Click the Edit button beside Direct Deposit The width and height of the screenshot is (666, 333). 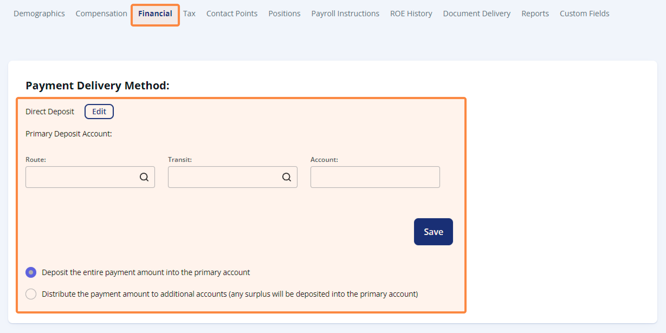coord(99,112)
